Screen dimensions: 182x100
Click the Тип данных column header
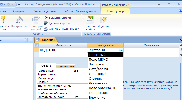(105, 45)
